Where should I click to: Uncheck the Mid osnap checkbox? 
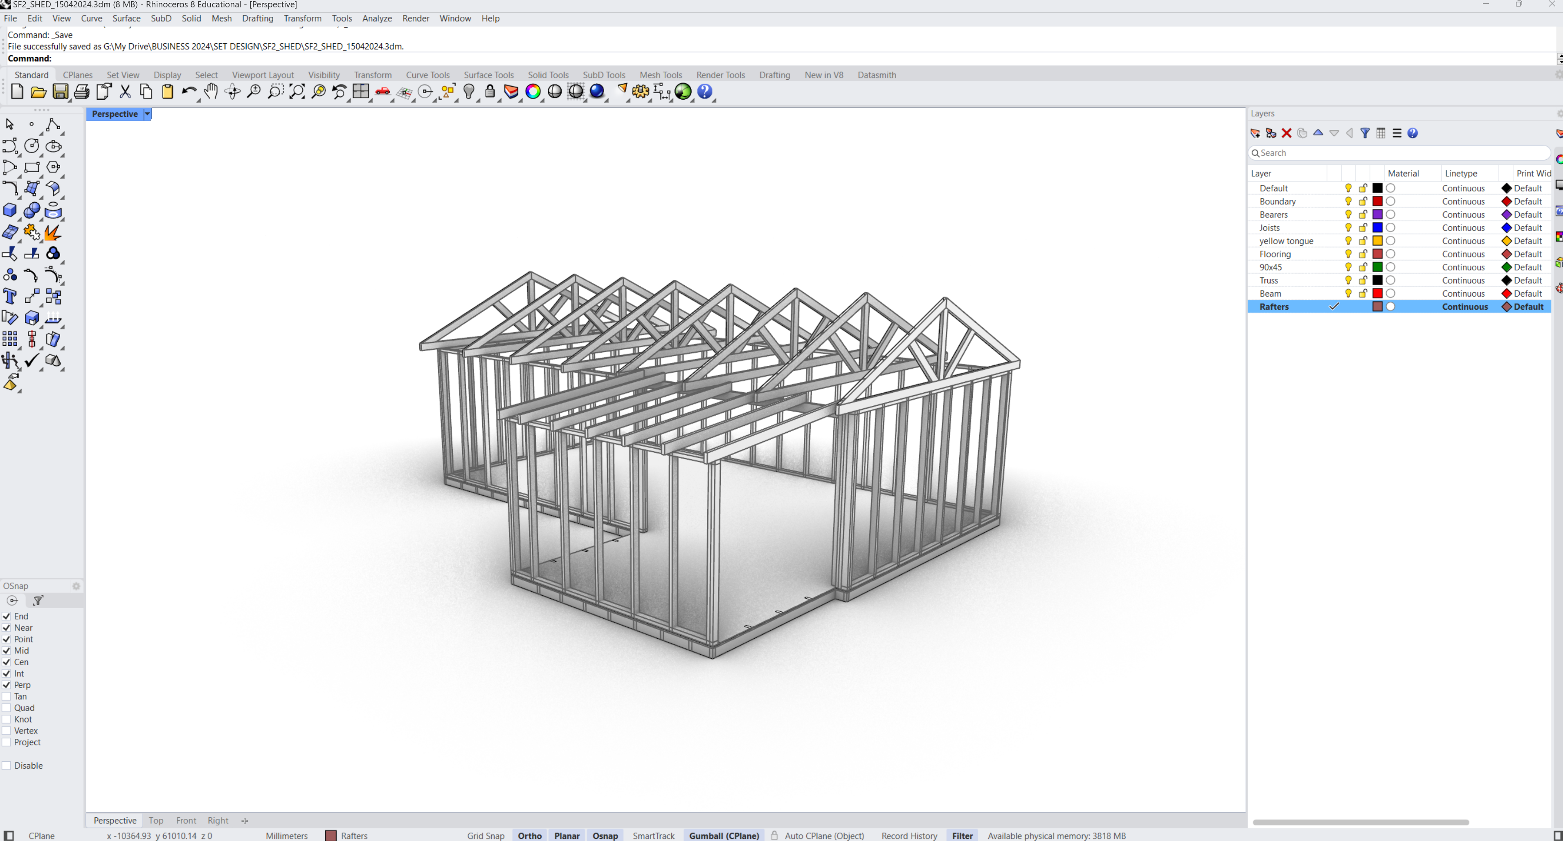click(x=7, y=651)
